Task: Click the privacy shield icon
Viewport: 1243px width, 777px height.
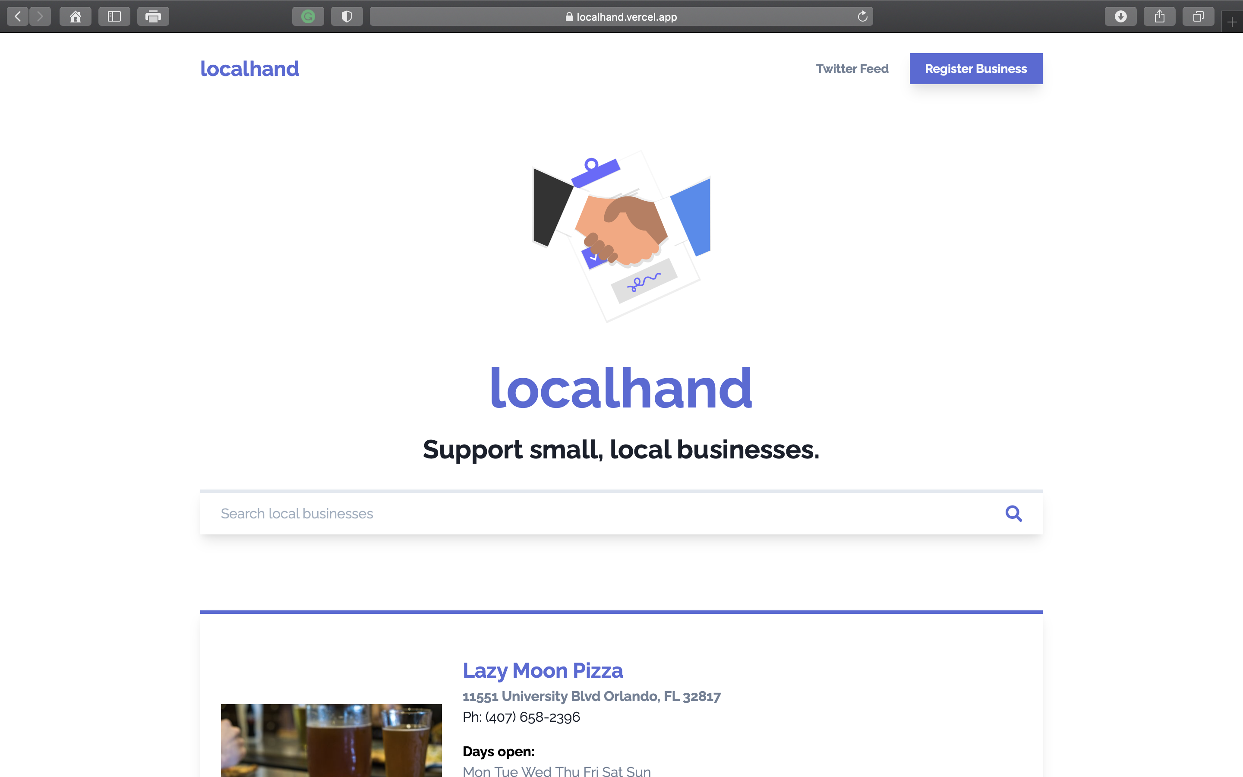Action: coord(347,16)
